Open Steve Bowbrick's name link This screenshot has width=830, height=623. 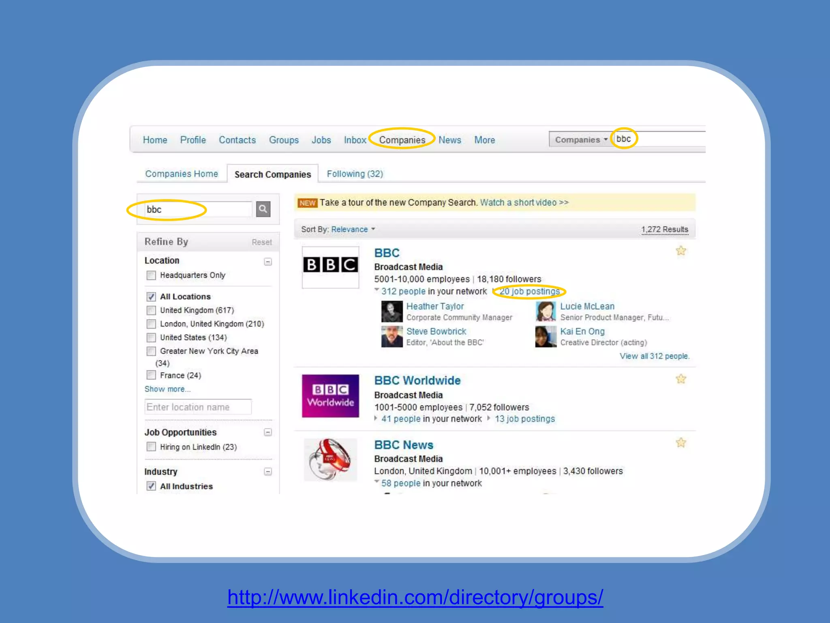click(x=436, y=331)
